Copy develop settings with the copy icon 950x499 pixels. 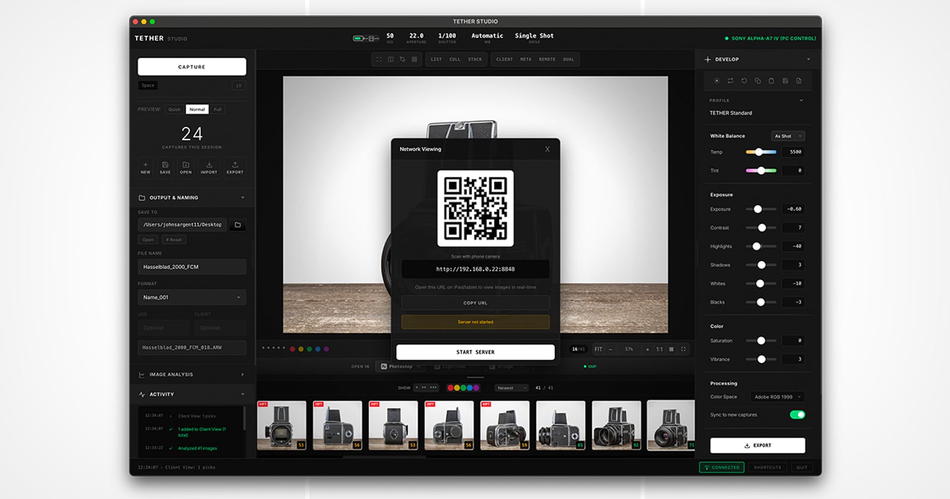pyautogui.click(x=758, y=81)
